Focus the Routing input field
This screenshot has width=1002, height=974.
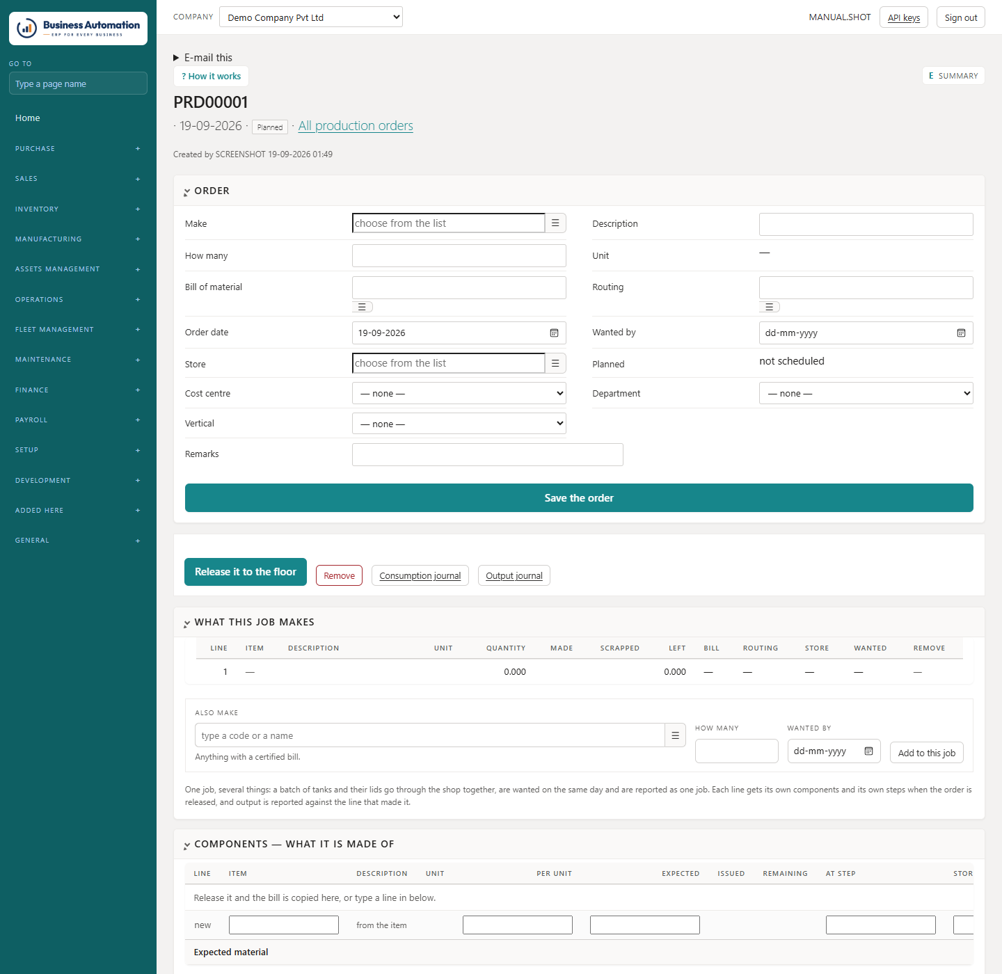[866, 288]
